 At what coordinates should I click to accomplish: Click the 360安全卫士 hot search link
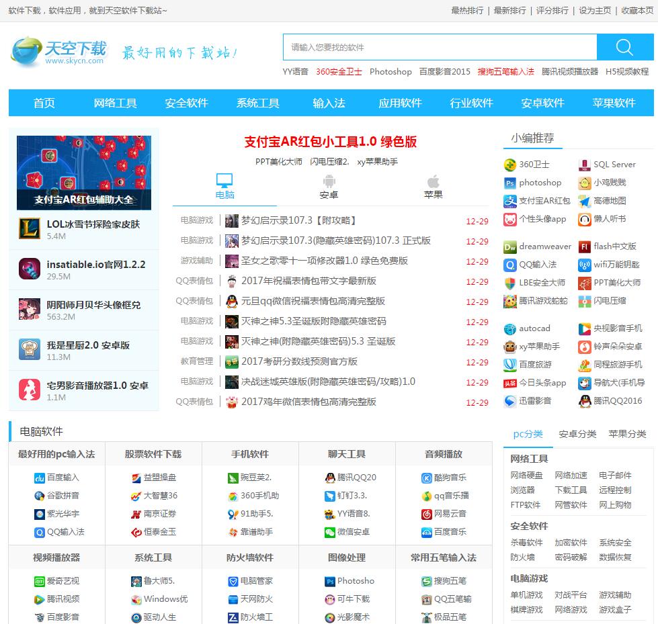[x=339, y=72]
